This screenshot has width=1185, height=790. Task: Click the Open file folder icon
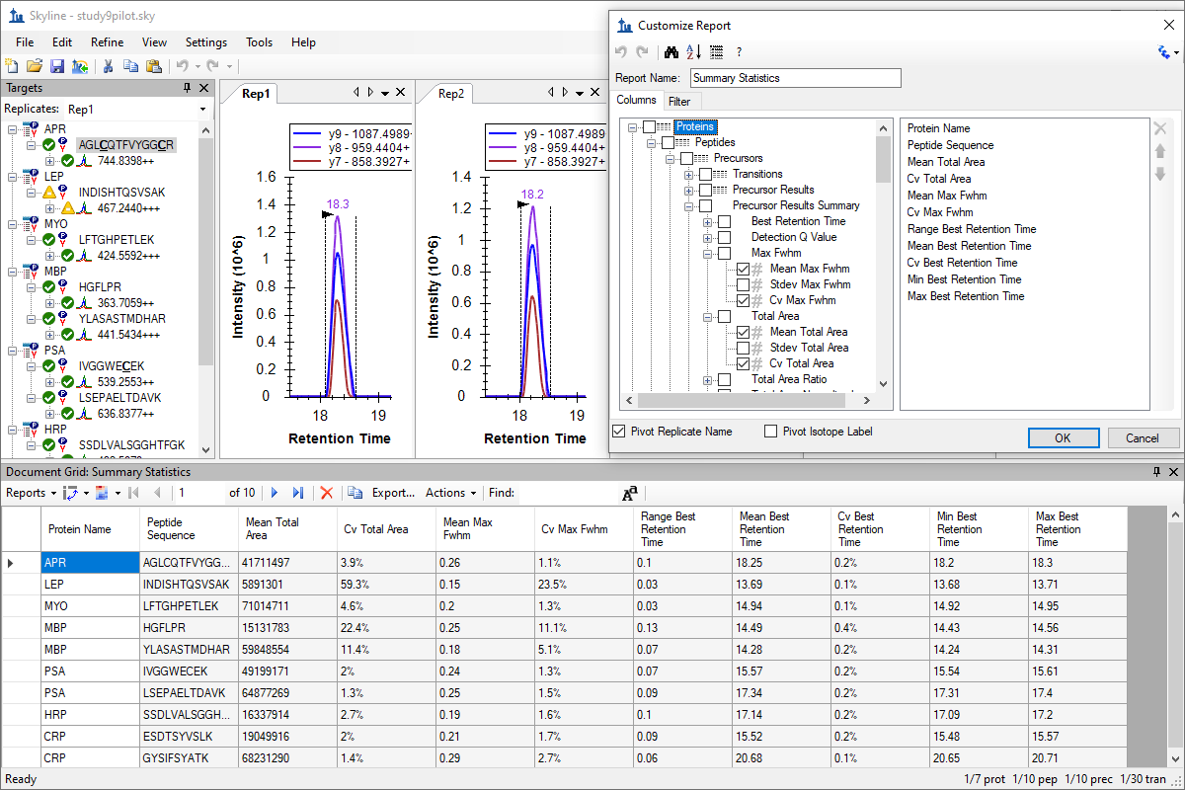point(35,66)
